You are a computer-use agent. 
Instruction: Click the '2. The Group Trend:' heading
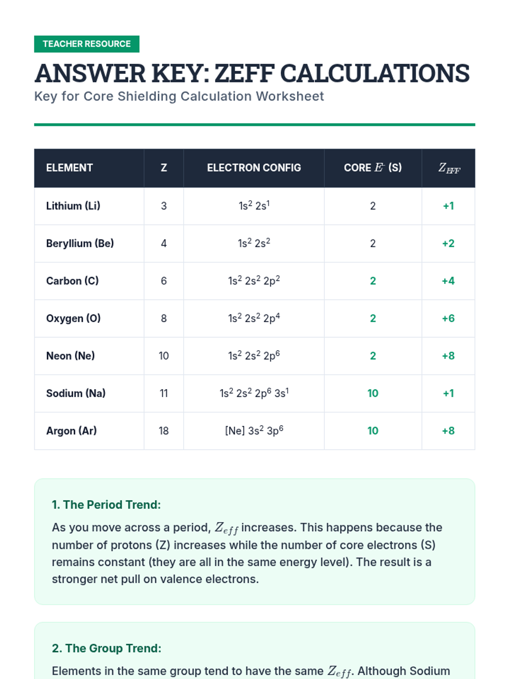pos(106,648)
